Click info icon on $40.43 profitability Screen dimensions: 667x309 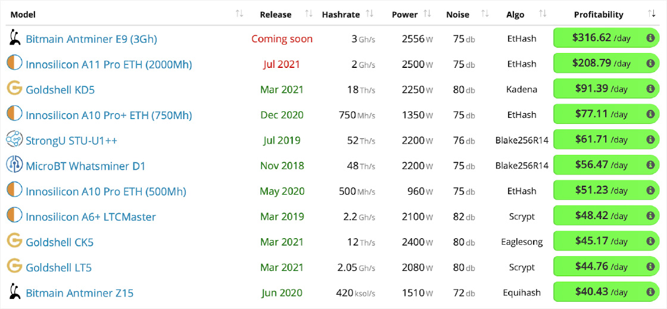click(x=650, y=292)
